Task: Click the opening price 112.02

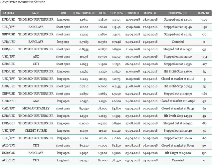Action: pos(84,27)
